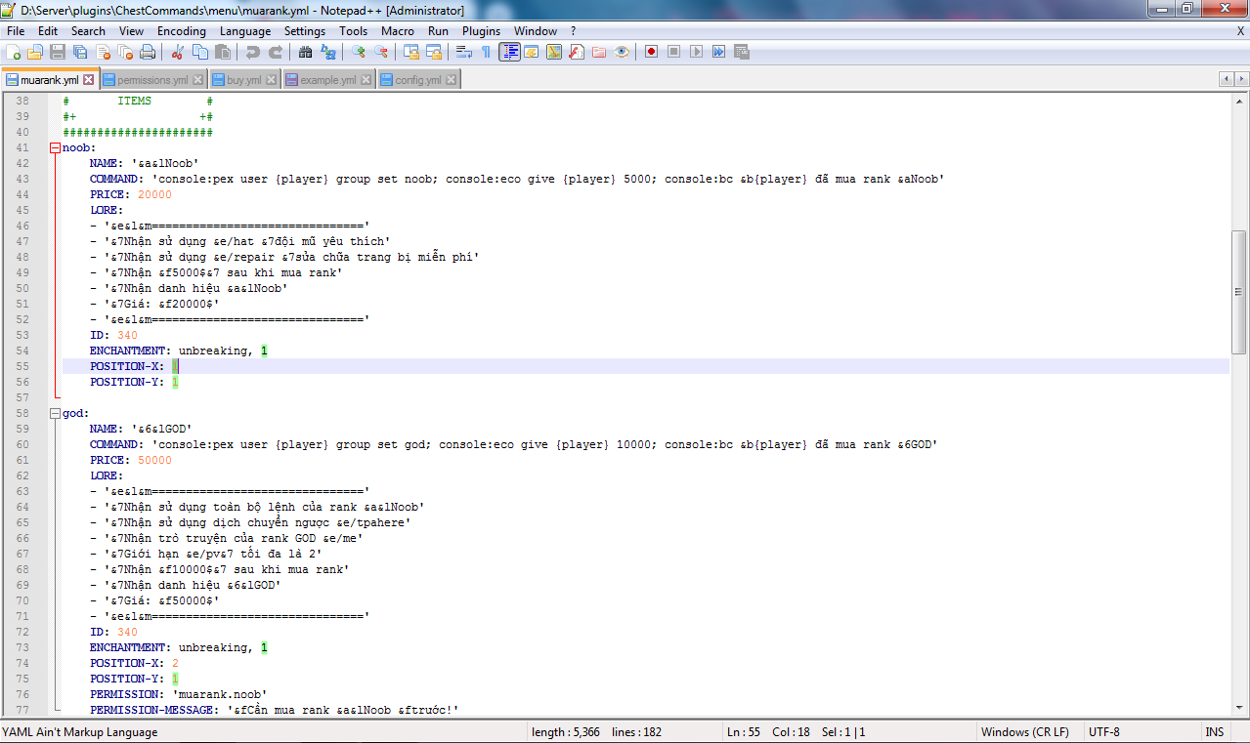Open Find with the binoculars icon
The height and width of the screenshot is (743, 1250).
[x=306, y=52]
